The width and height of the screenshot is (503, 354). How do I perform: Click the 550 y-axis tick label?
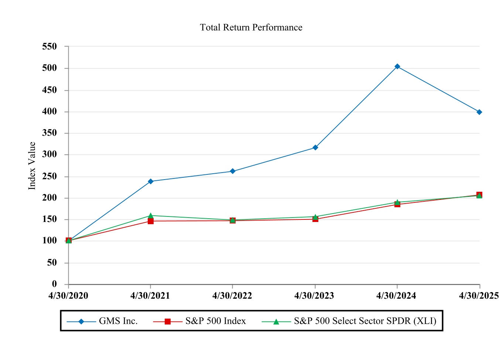point(49,46)
